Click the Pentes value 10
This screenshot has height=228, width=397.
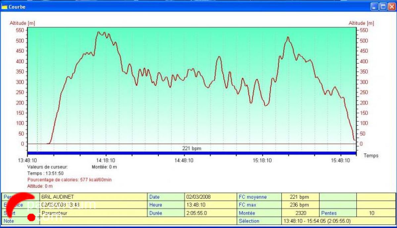pos(372,213)
